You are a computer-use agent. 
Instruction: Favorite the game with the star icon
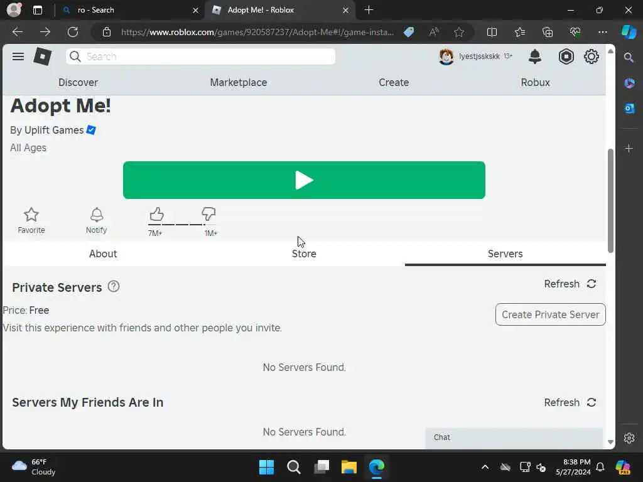[31, 215]
